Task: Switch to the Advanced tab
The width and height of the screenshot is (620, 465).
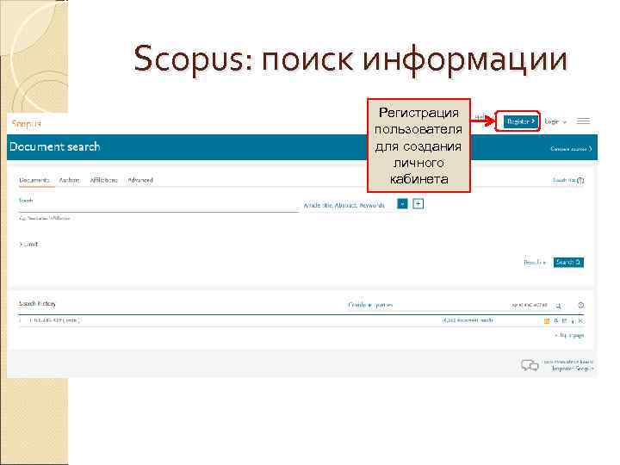Action: pyautogui.click(x=140, y=180)
